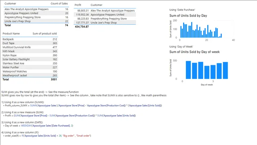The width and height of the screenshot is (257, 145).
Task: Click the 'Using it as a new column (SUMX)' heading
Action: (x=23, y=102)
